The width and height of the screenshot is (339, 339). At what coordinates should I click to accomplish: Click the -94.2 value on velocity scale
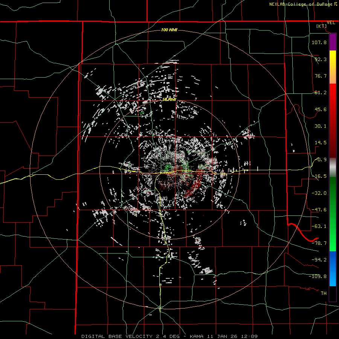(x=319, y=260)
